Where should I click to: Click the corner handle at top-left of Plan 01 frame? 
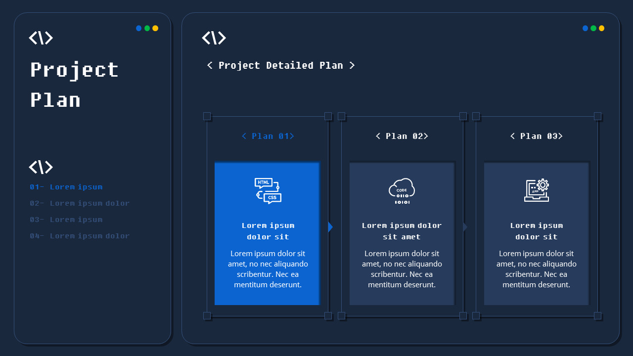click(207, 117)
